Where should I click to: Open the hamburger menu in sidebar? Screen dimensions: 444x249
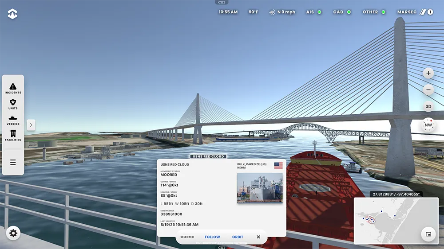[x=13, y=162]
